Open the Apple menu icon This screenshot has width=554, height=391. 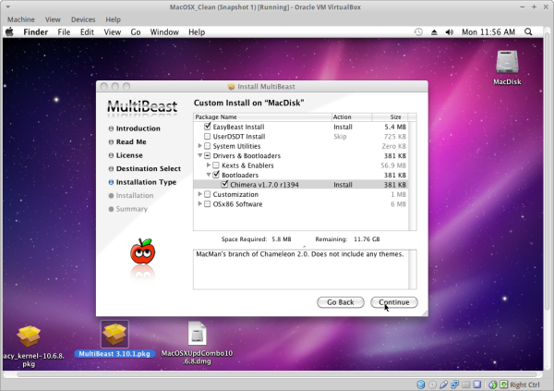(9, 31)
